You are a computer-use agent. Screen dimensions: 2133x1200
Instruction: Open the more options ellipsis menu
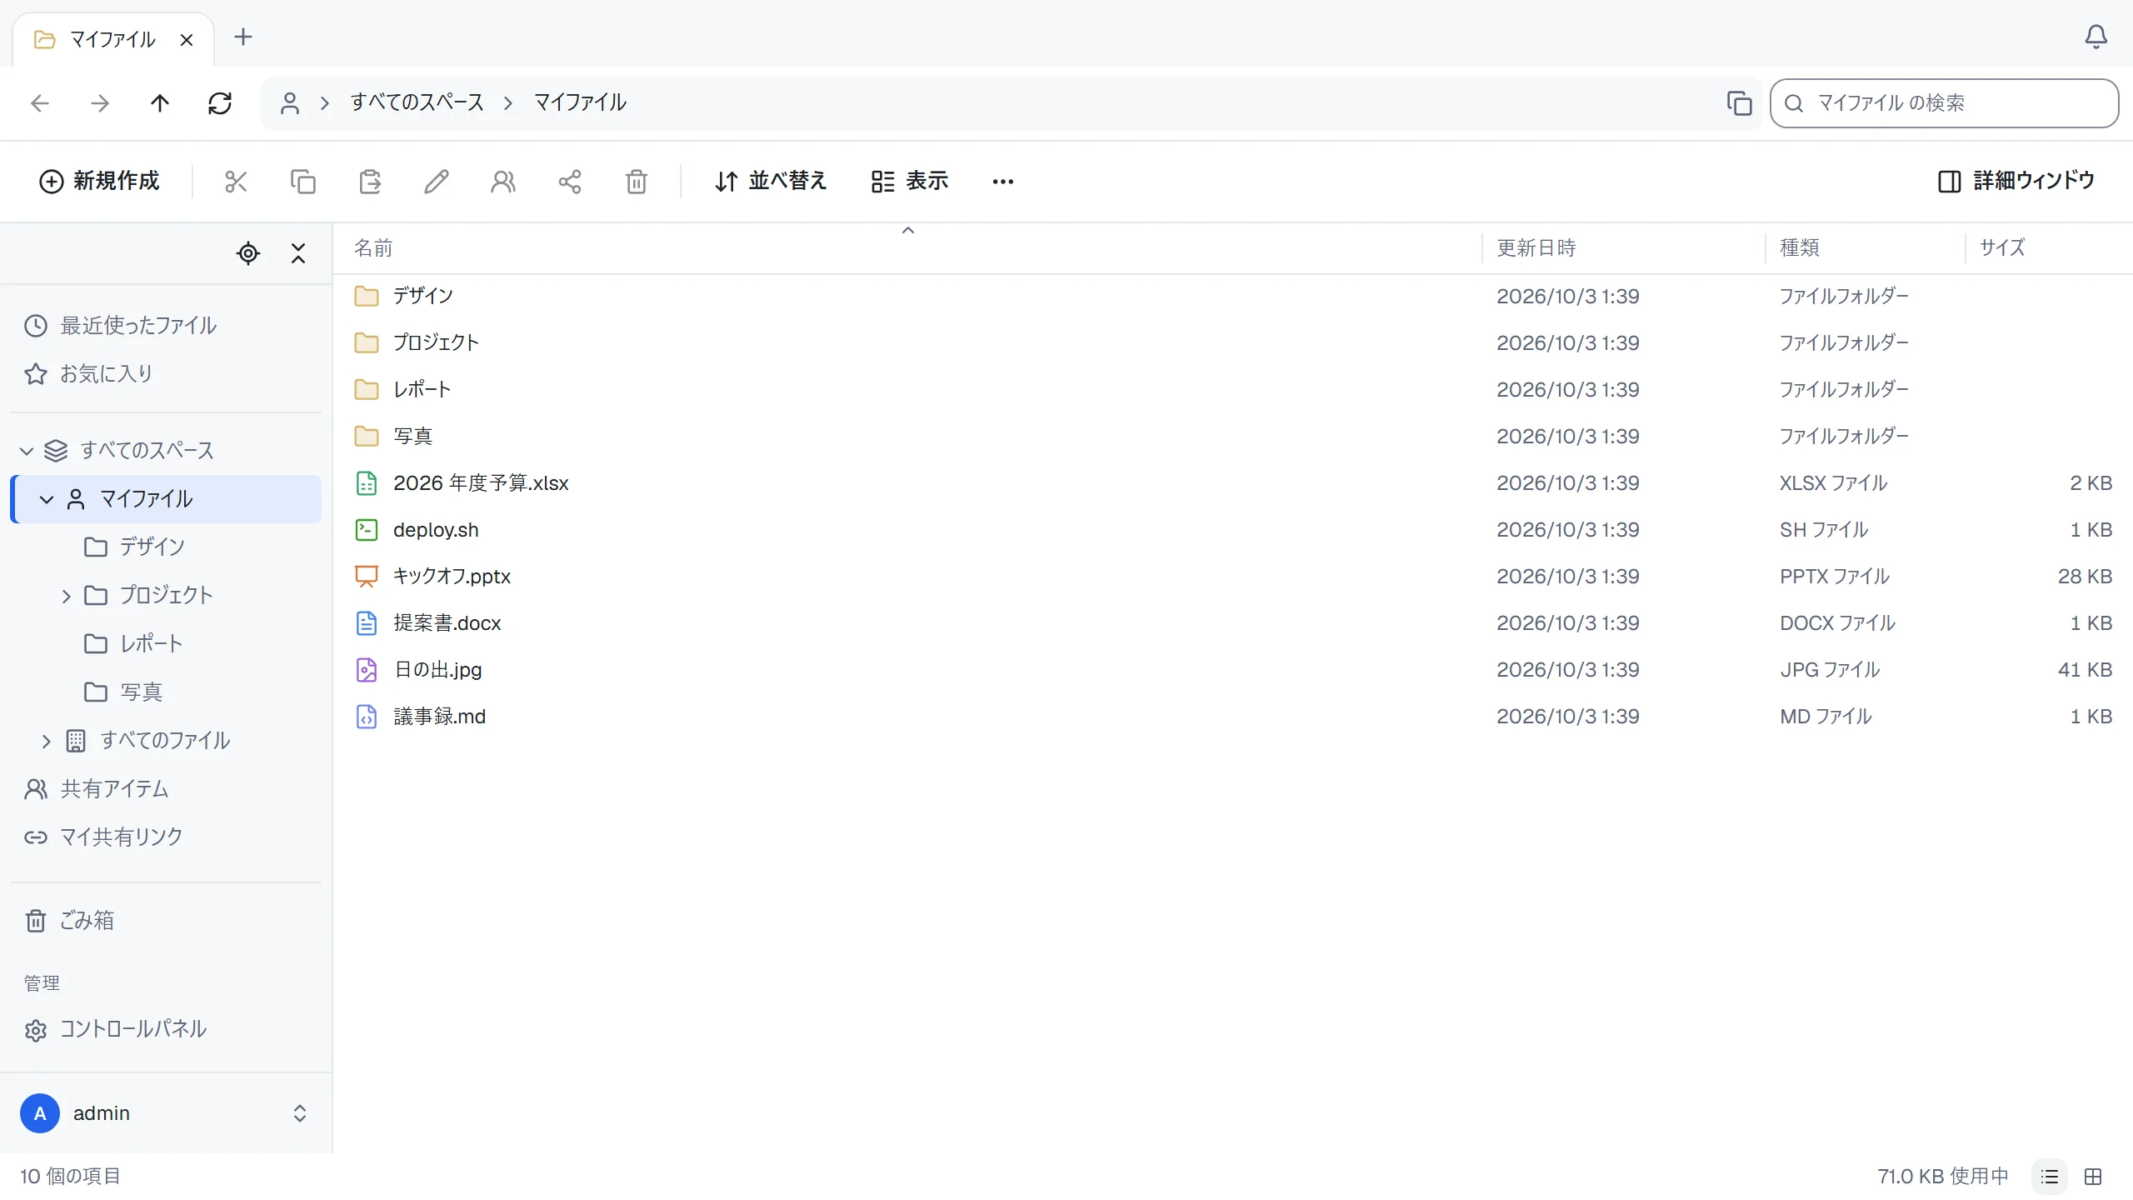[x=1002, y=182]
